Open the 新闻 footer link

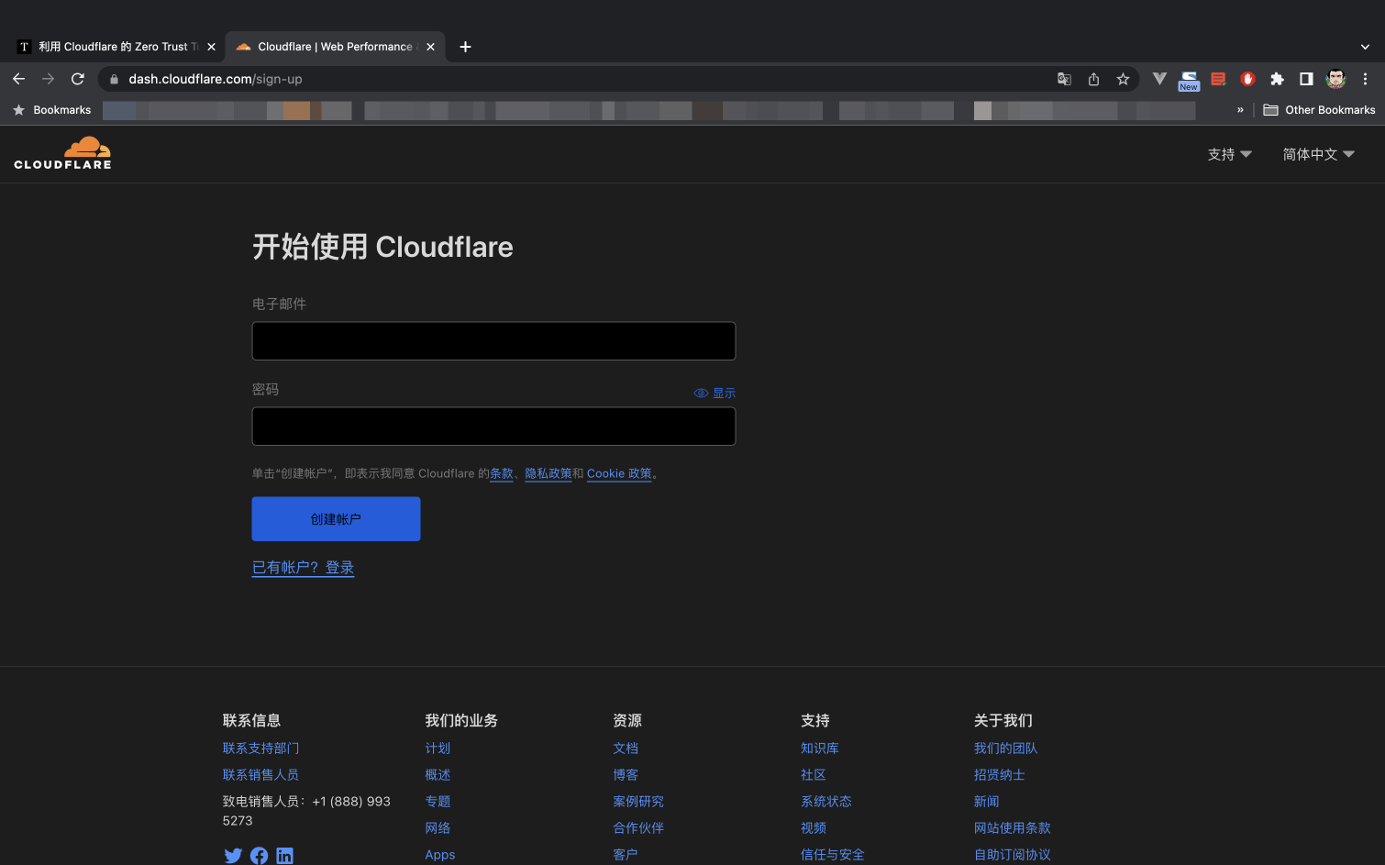click(987, 802)
